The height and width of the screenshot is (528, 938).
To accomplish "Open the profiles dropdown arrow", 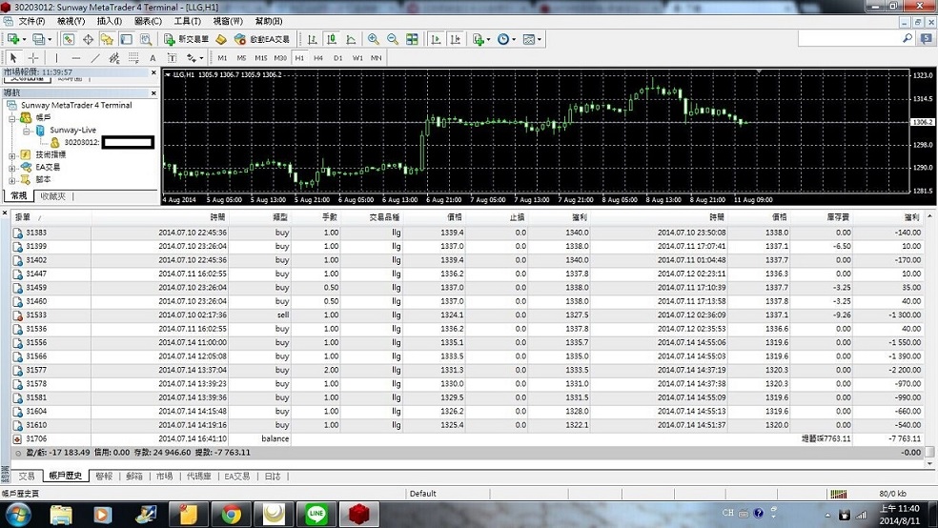I will (x=50, y=39).
